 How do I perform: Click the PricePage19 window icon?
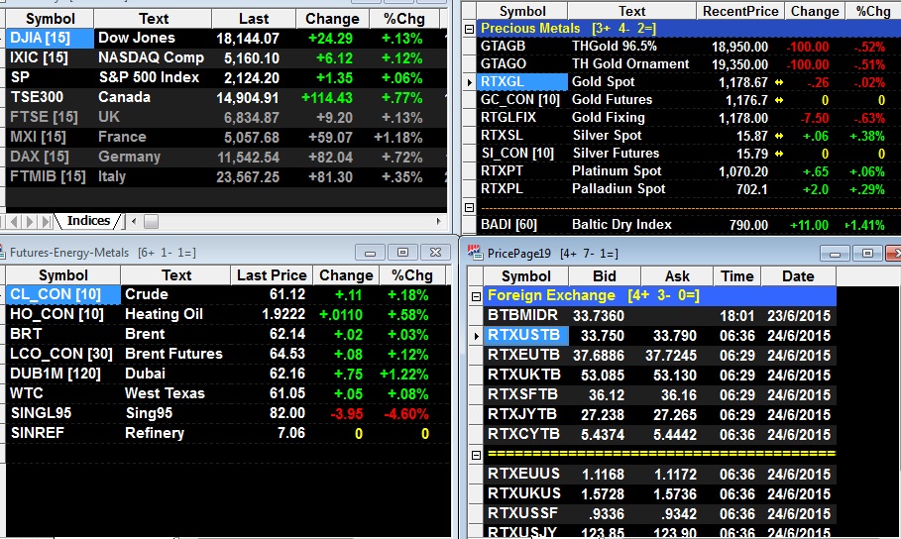pyautogui.click(x=475, y=253)
